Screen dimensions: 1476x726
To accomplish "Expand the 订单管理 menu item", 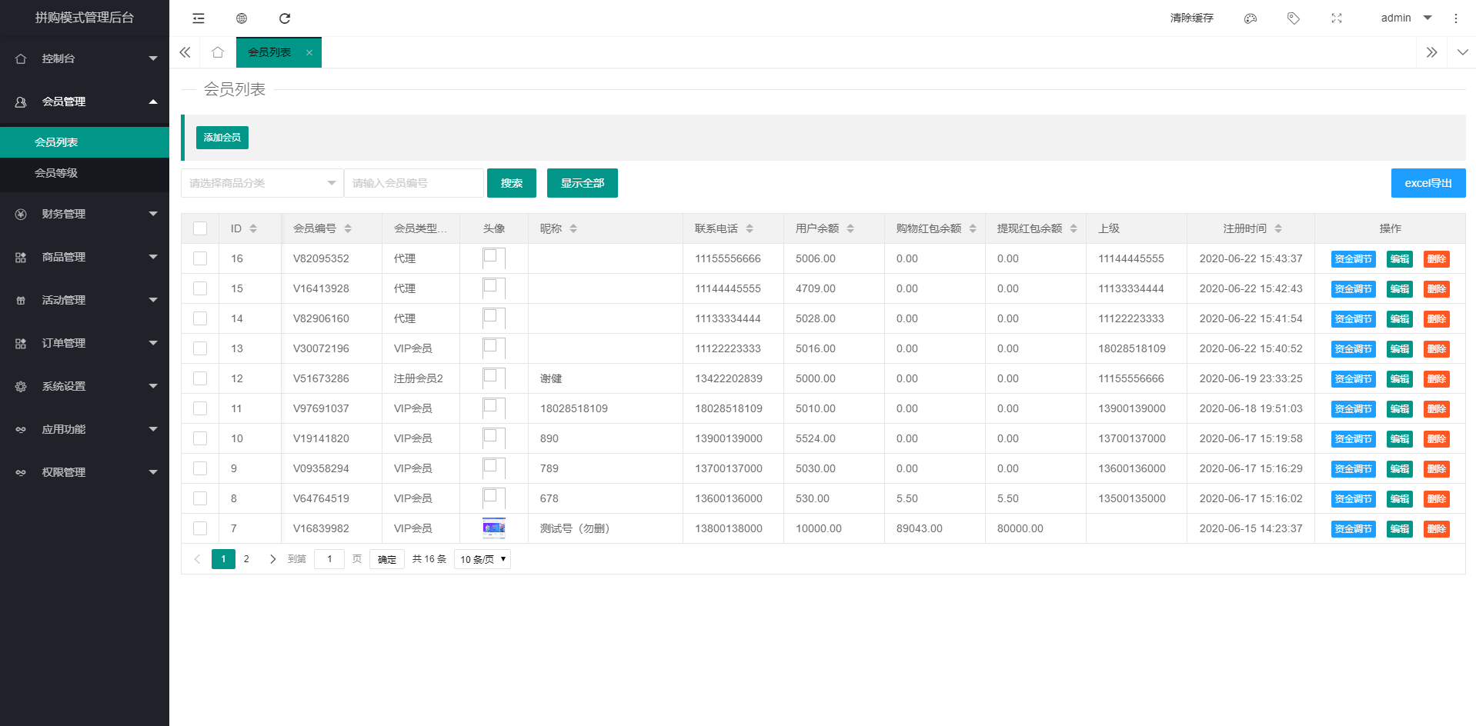I will tap(85, 343).
